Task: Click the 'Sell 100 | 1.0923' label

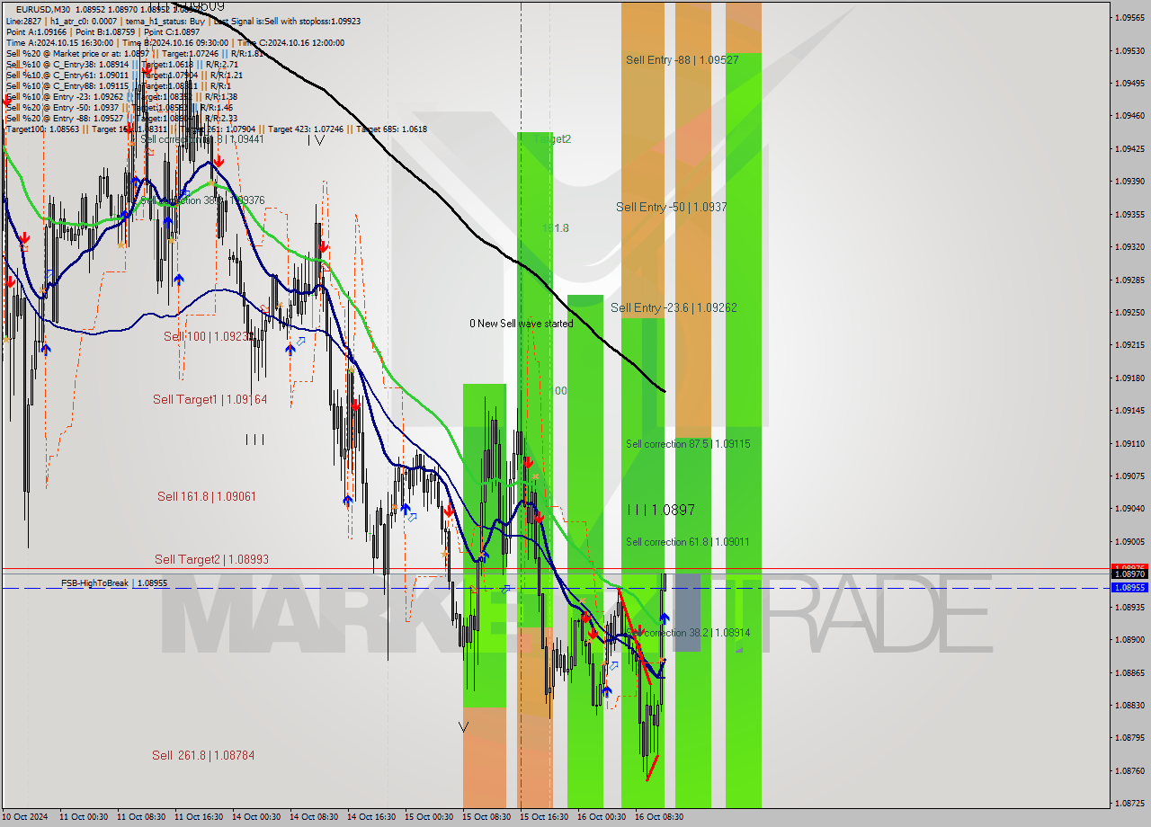Action: [x=208, y=336]
